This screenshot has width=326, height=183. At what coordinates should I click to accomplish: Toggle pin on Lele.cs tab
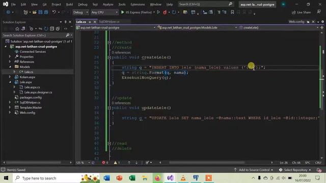[x=90, y=22]
